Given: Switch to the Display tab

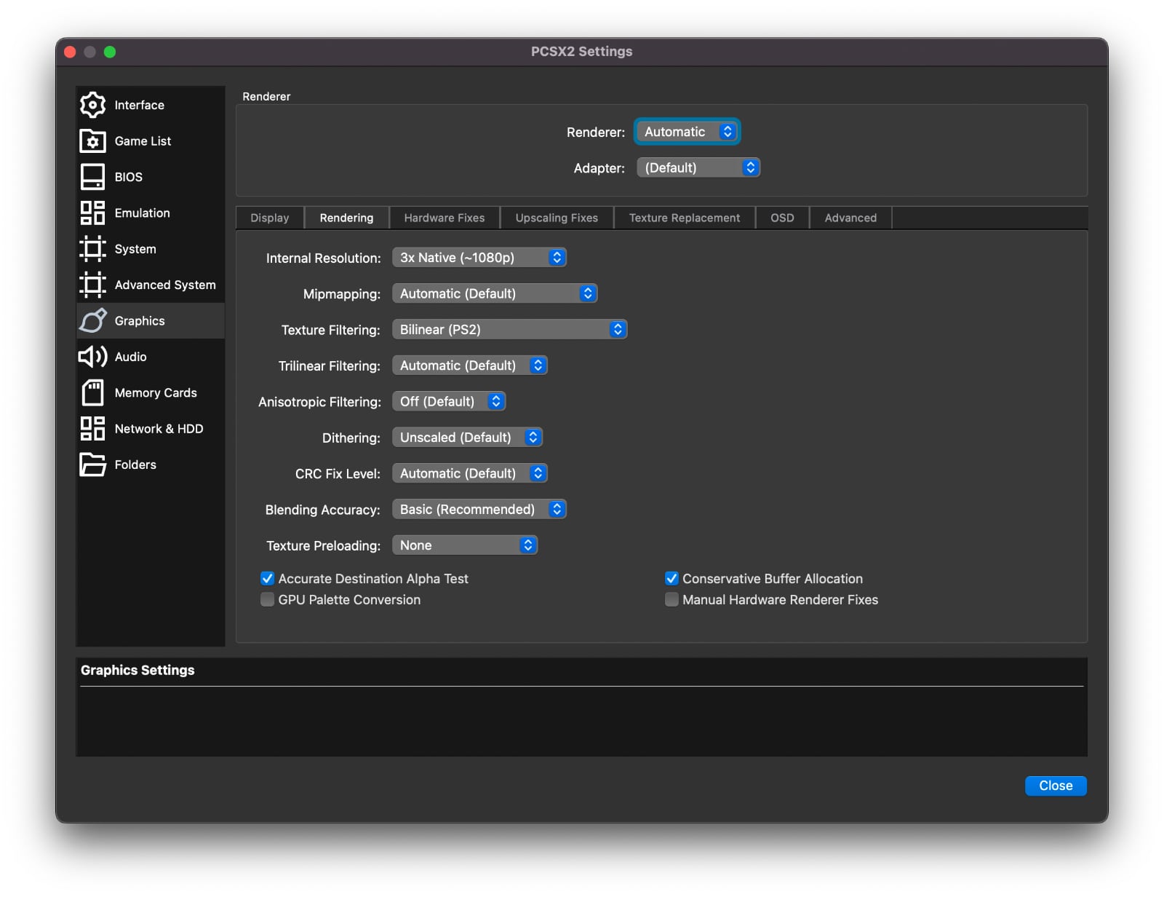Looking at the screenshot, I should pos(270,218).
